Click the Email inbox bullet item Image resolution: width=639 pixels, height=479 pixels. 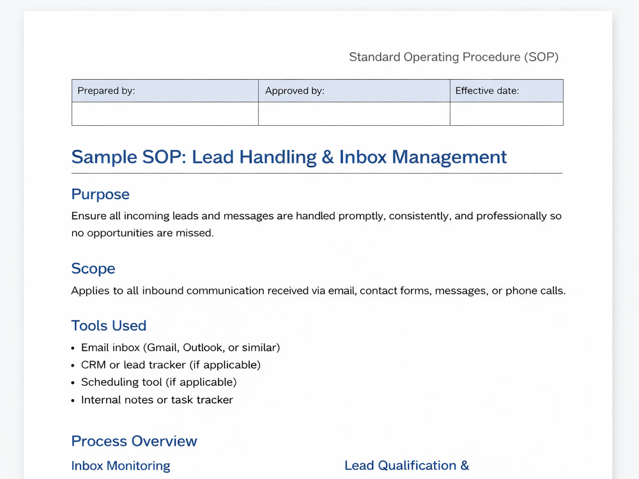181,347
